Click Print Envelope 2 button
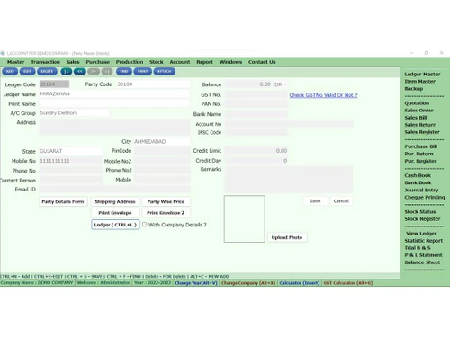This screenshot has width=450, height=337. pos(166,213)
